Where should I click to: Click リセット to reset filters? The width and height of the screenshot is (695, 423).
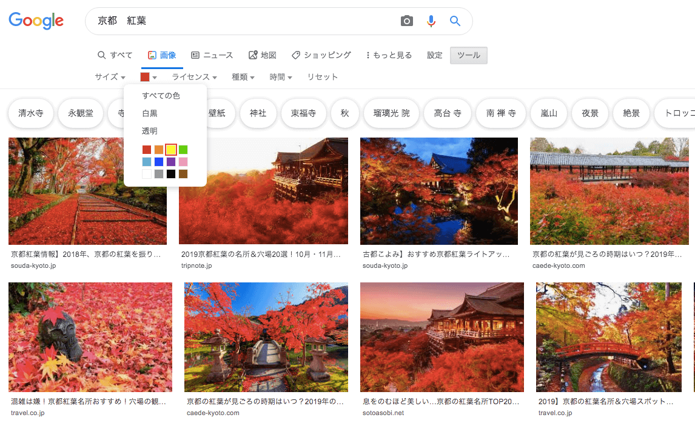click(322, 77)
